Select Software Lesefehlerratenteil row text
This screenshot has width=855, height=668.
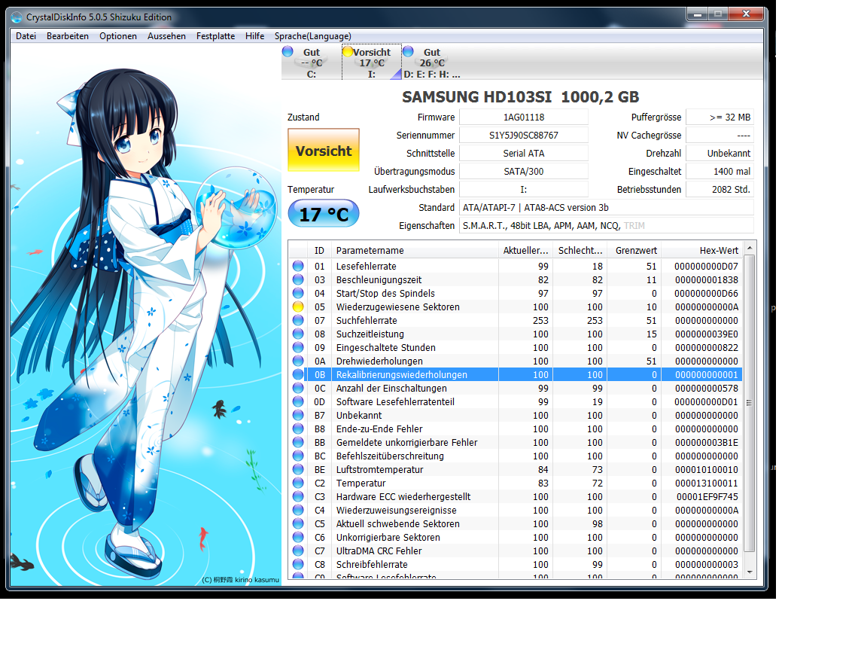point(395,401)
